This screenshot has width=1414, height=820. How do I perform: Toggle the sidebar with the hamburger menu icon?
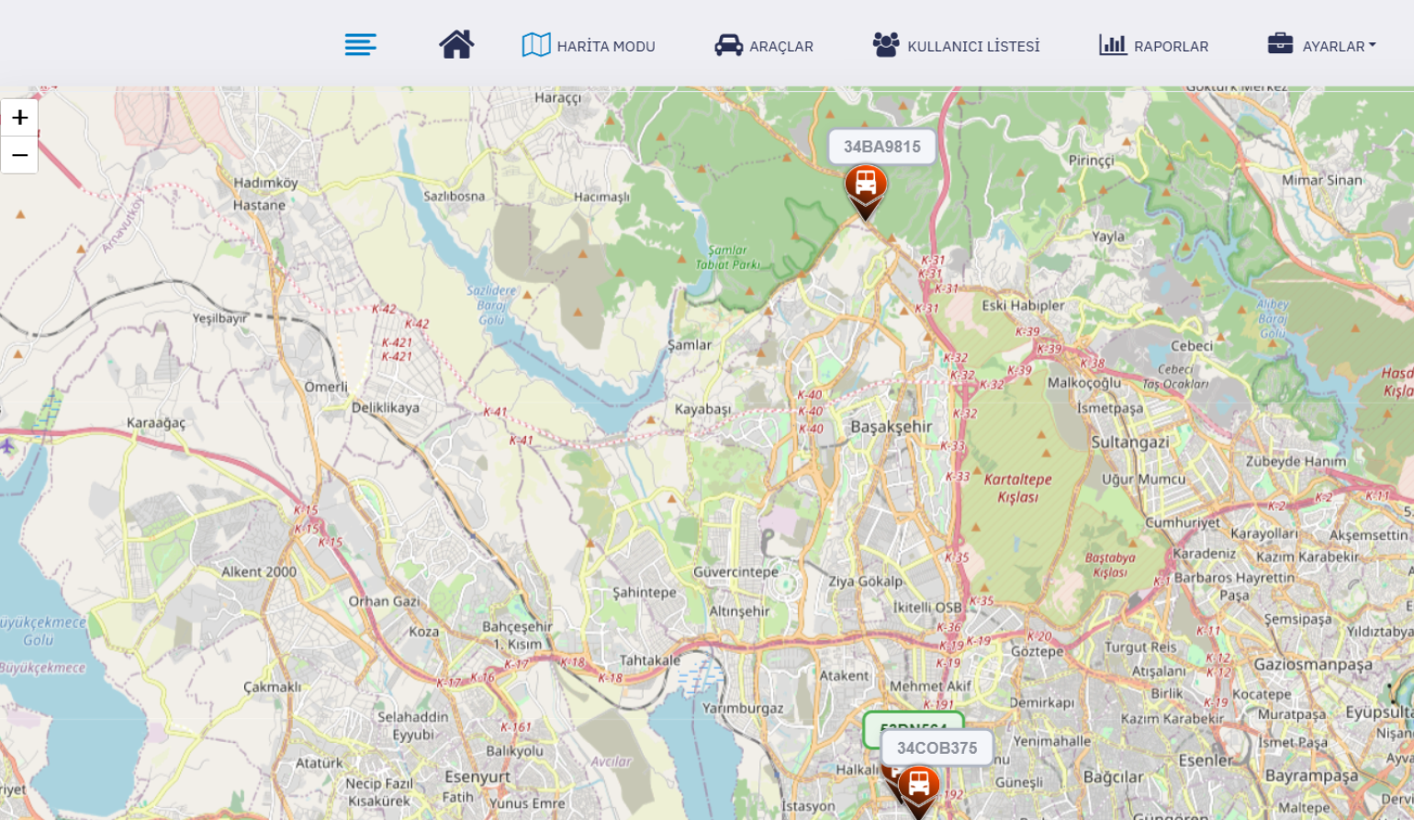[x=360, y=44]
